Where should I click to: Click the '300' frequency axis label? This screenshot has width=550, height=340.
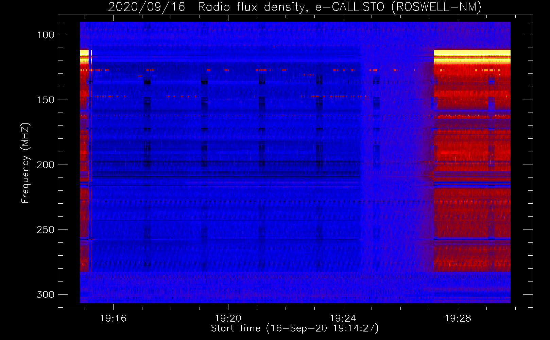[x=46, y=294]
